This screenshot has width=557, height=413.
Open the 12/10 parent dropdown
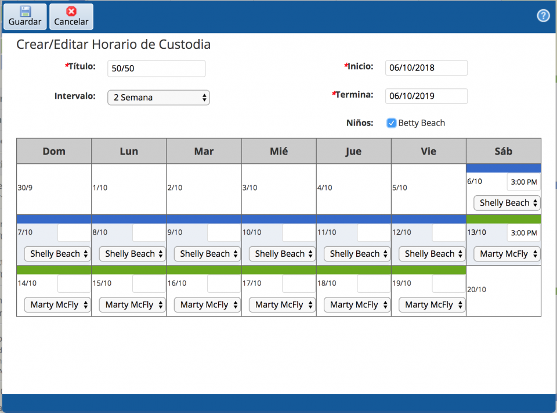pos(432,254)
